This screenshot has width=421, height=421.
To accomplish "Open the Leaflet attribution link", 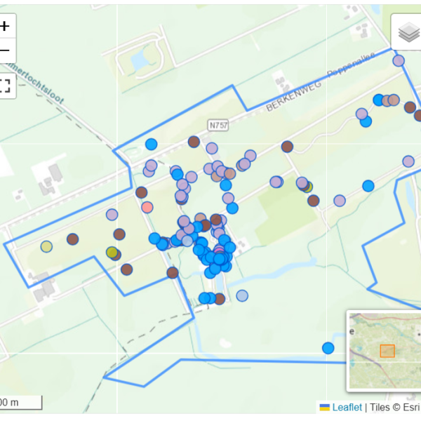I will pos(347,407).
